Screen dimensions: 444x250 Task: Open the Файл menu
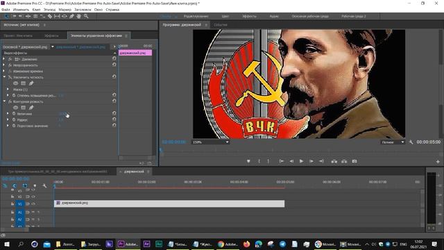tap(6, 10)
